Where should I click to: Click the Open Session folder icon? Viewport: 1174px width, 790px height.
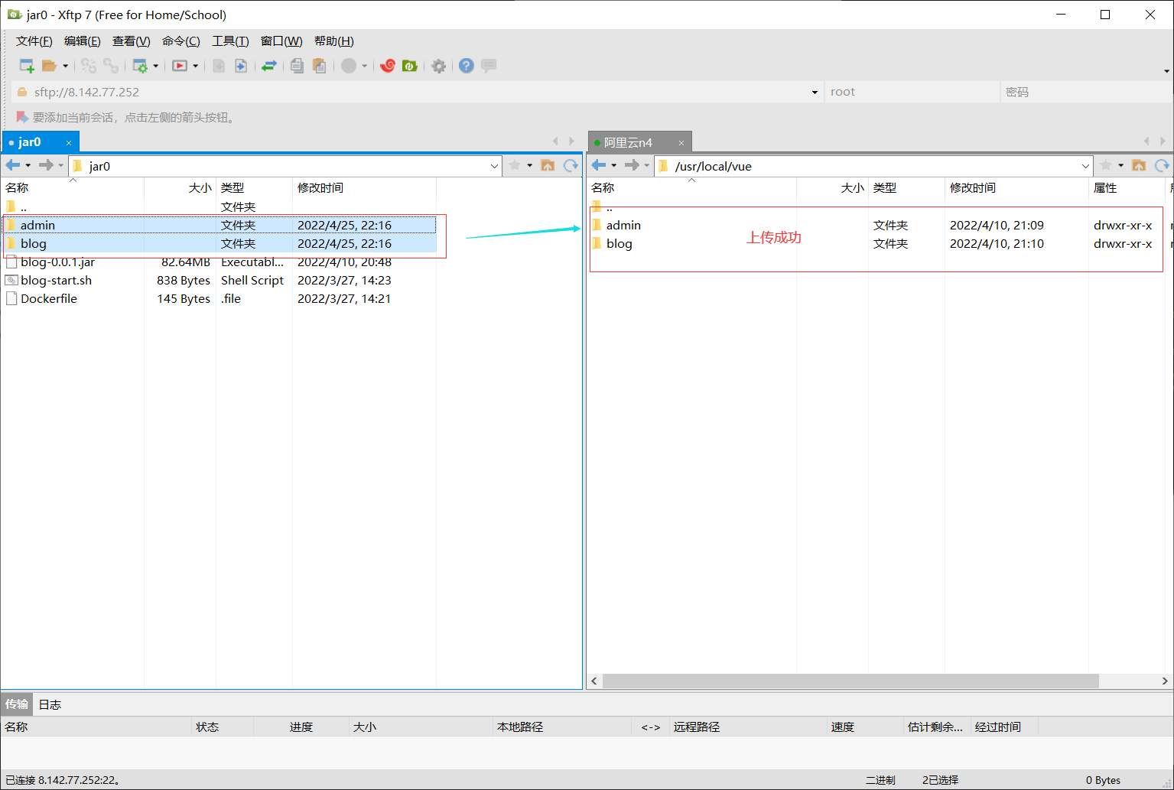49,66
